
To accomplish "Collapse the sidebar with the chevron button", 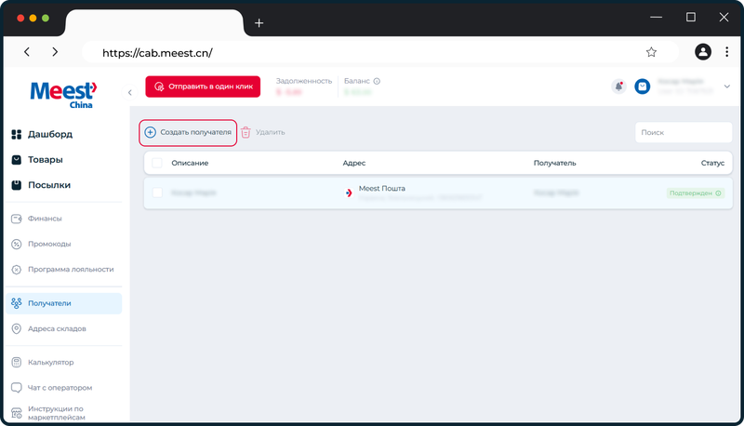I will coord(130,92).
